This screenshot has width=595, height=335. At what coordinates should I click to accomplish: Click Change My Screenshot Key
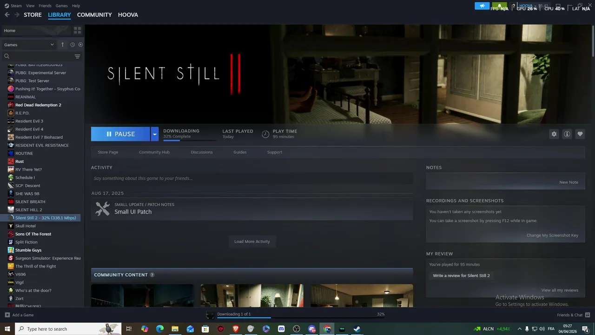click(x=552, y=235)
